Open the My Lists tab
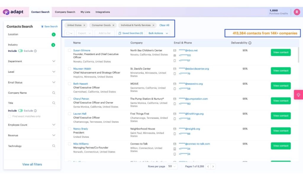This screenshot has width=303, height=180. pyautogui.click(x=85, y=12)
